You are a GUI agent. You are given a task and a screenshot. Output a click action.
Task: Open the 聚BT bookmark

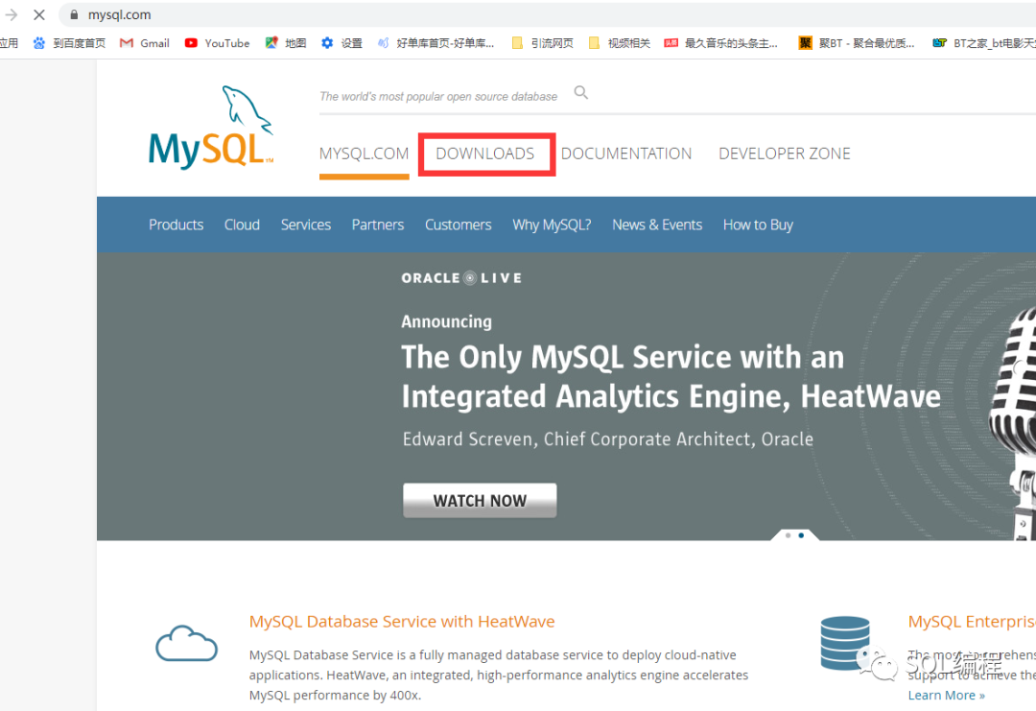857,43
